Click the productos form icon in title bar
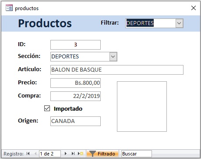201x159 pixels. [x=9, y=8]
